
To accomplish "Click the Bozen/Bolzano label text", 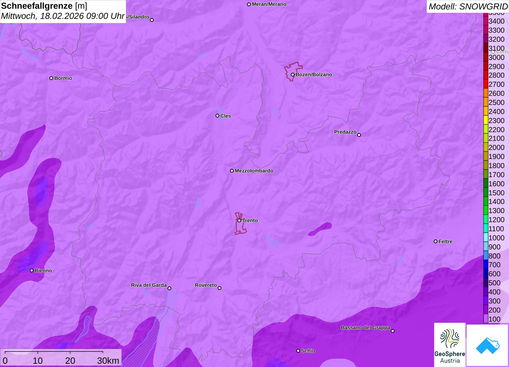I will click(x=314, y=74).
